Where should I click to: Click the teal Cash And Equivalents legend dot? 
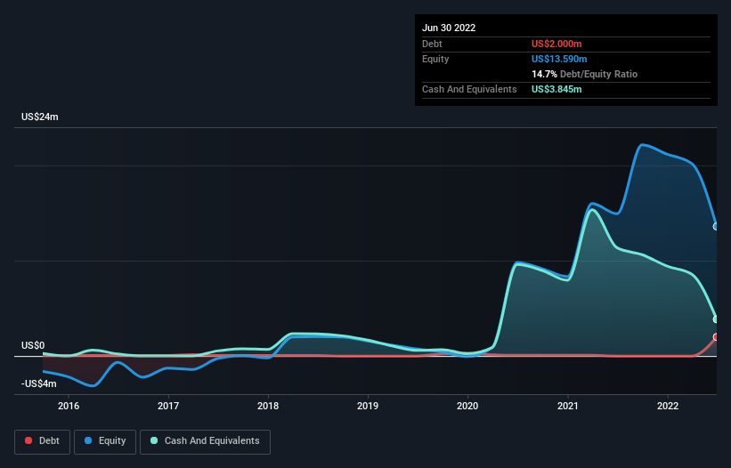(154, 440)
